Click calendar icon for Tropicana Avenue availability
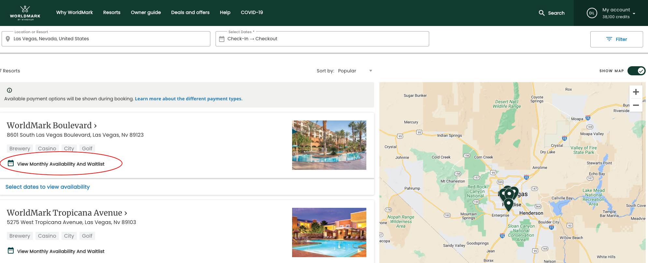648x263 pixels. [x=11, y=251]
